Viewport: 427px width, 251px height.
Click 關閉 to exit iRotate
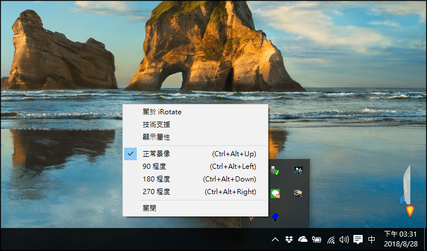tap(195, 208)
